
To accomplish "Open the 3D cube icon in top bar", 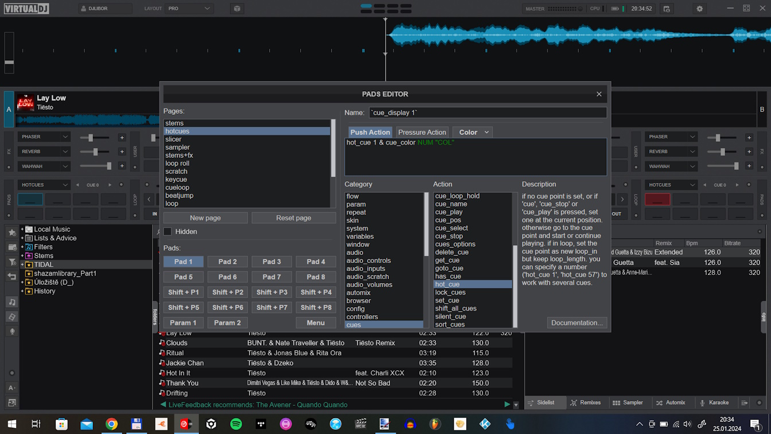I will point(237,9).
